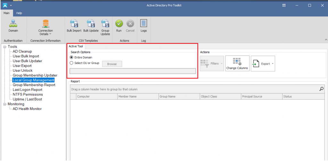Click the OU path text field

pyautogui.click(x=133, y=71)
